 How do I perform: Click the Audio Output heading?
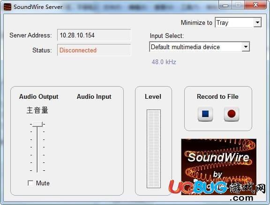pos(39,97)
